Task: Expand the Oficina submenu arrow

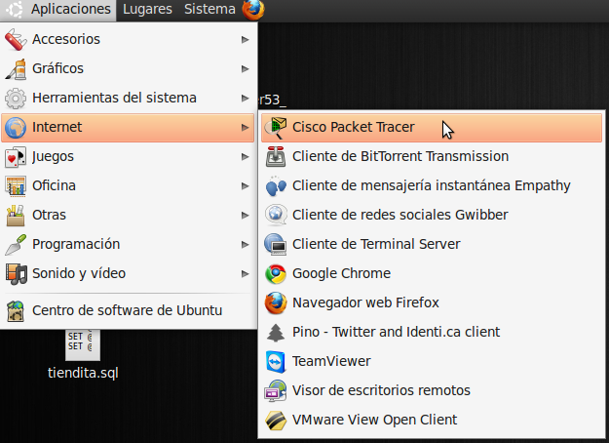Action: pyautogui.click(x=246, y=186)
